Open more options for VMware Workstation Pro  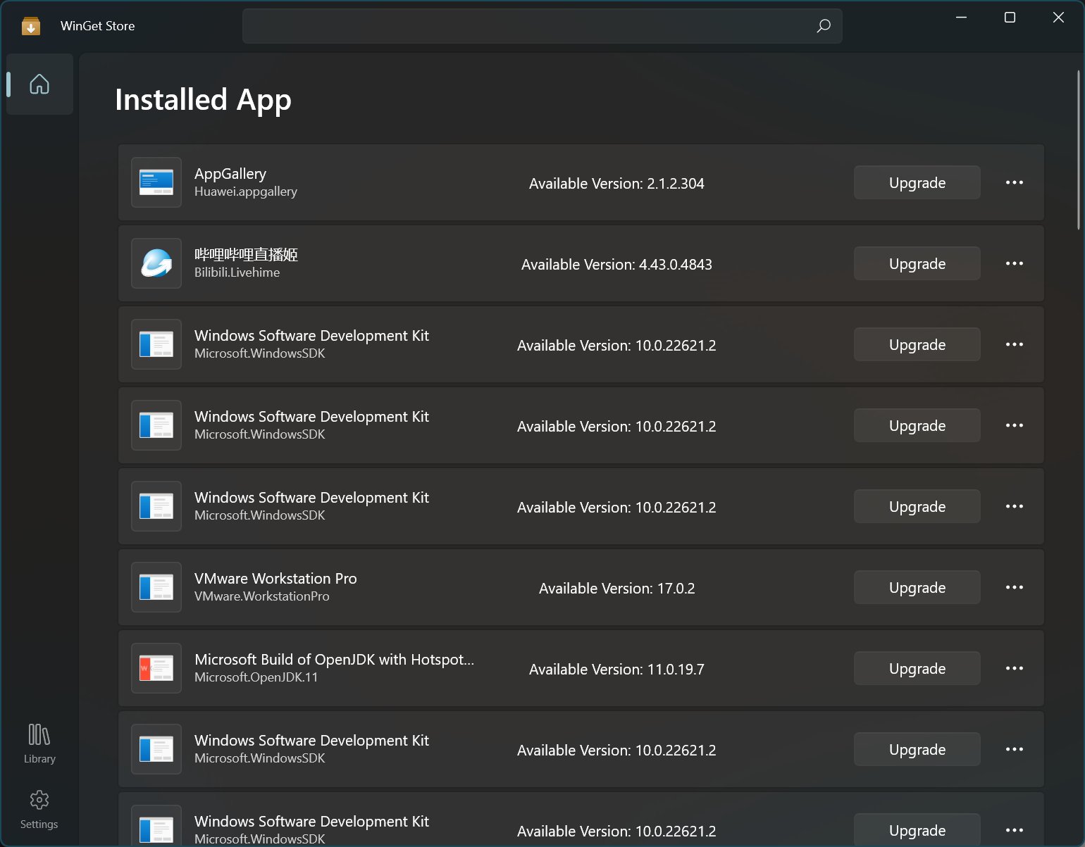1014,587
